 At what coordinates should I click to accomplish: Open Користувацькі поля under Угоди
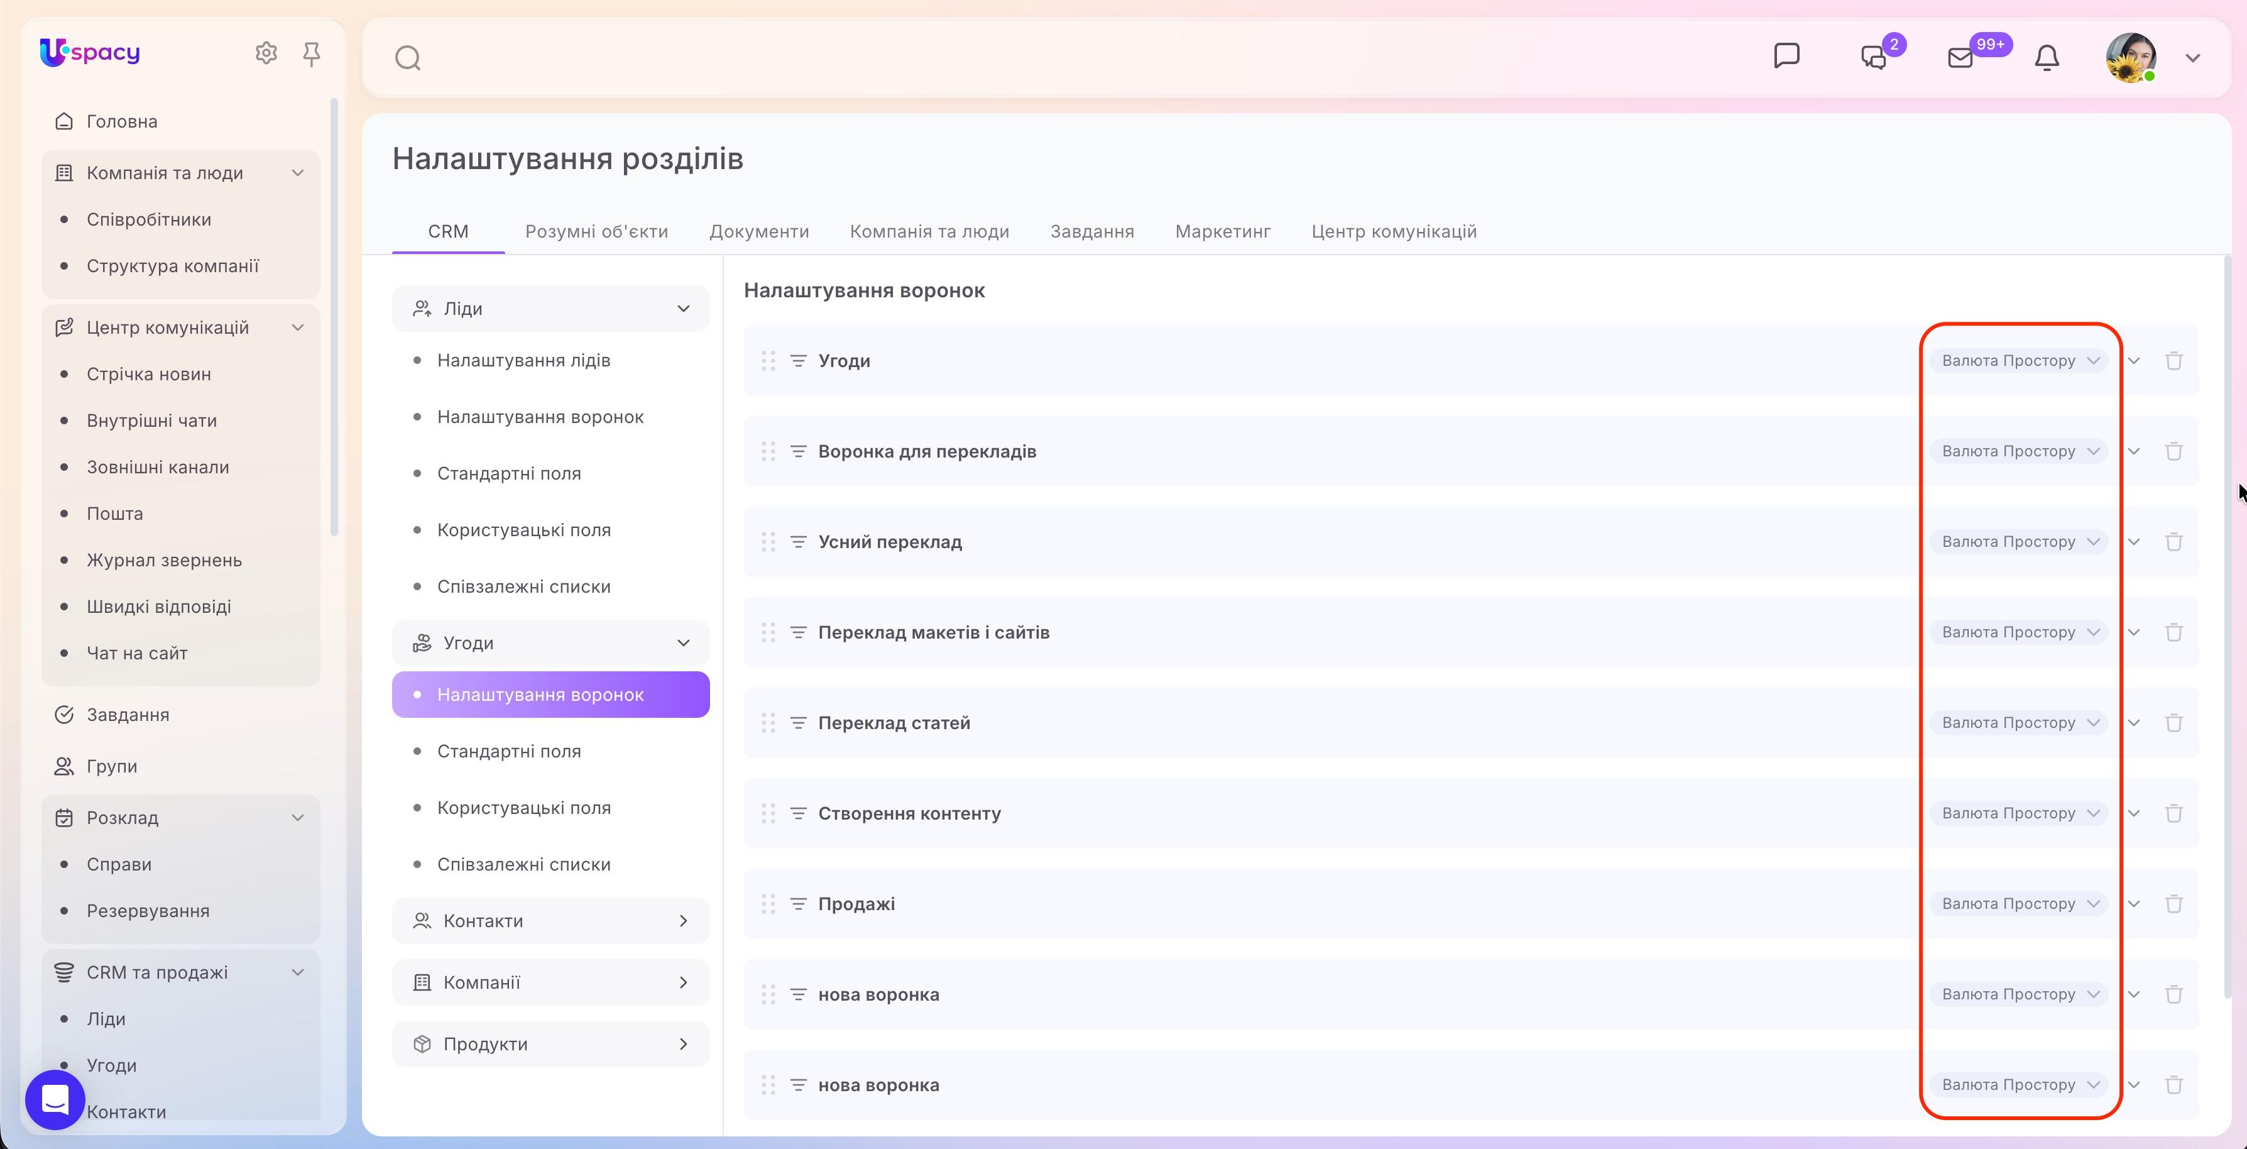pos(523,808)
